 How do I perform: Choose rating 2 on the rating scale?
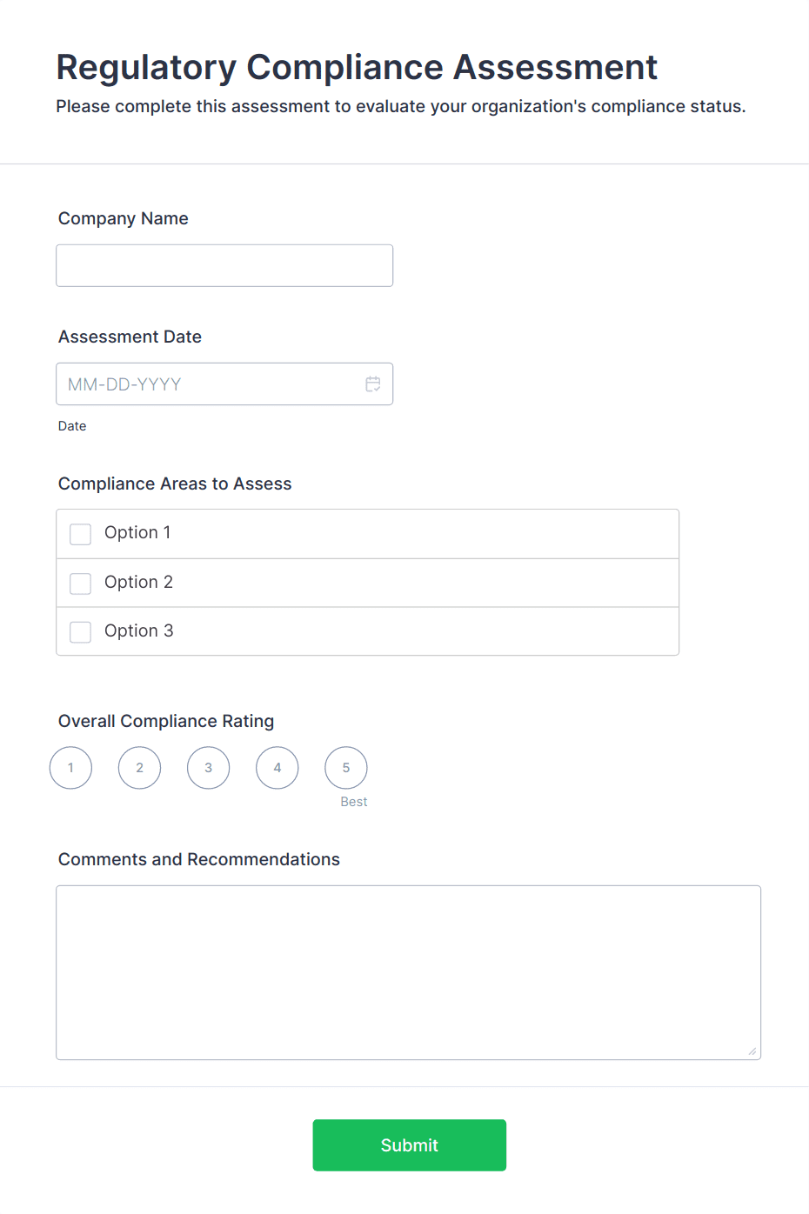[x=139, y=767]
